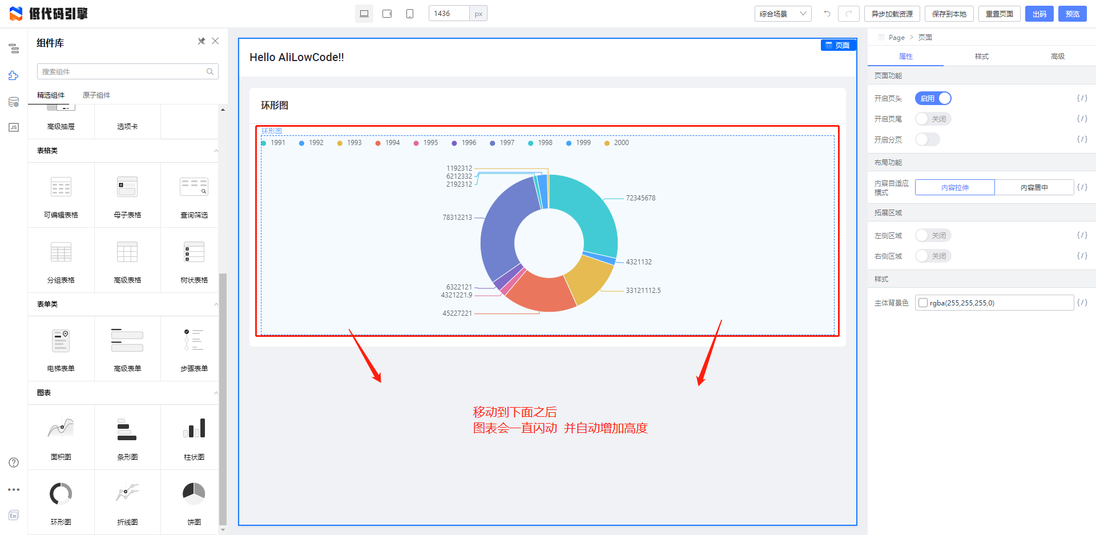The width and height of the screenshot is (1096, 535).
Task: Toggle the 开启分页 switch
Action: pyautogui.click(x=928, y=139)
